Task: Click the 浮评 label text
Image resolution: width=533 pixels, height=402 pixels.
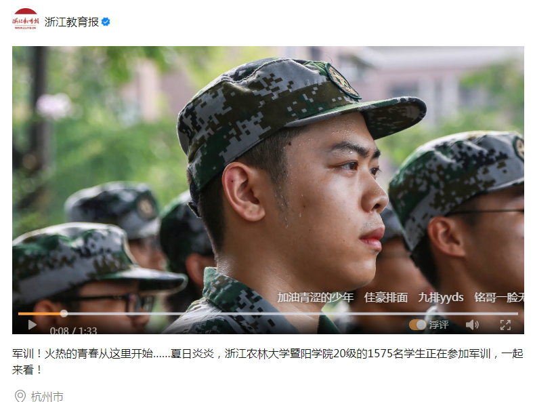Action: pyautogui.click(x=439, y=325)
